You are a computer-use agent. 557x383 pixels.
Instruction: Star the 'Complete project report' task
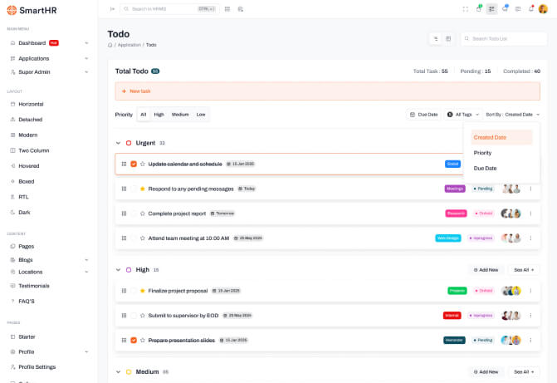pyautogui.click(x=143, y=214)
